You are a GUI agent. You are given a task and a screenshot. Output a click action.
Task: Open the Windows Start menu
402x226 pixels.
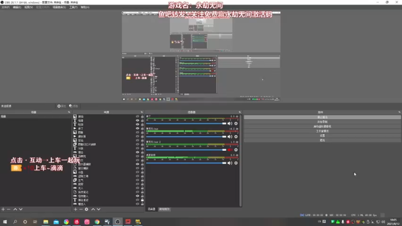pyautogui.click(x=5, y=222)
